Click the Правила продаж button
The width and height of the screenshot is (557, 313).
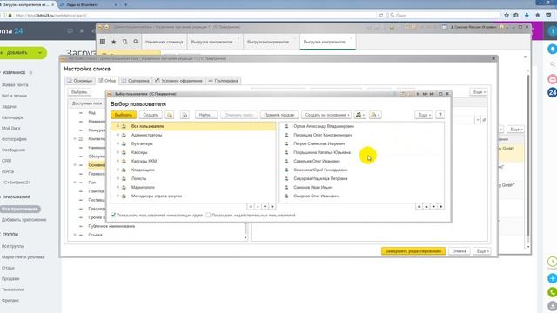(279, 115)
